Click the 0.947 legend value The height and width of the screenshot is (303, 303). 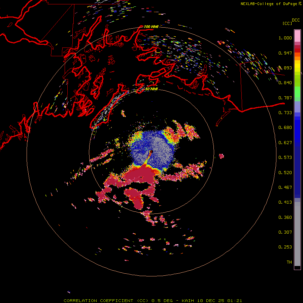click(285, 53)
